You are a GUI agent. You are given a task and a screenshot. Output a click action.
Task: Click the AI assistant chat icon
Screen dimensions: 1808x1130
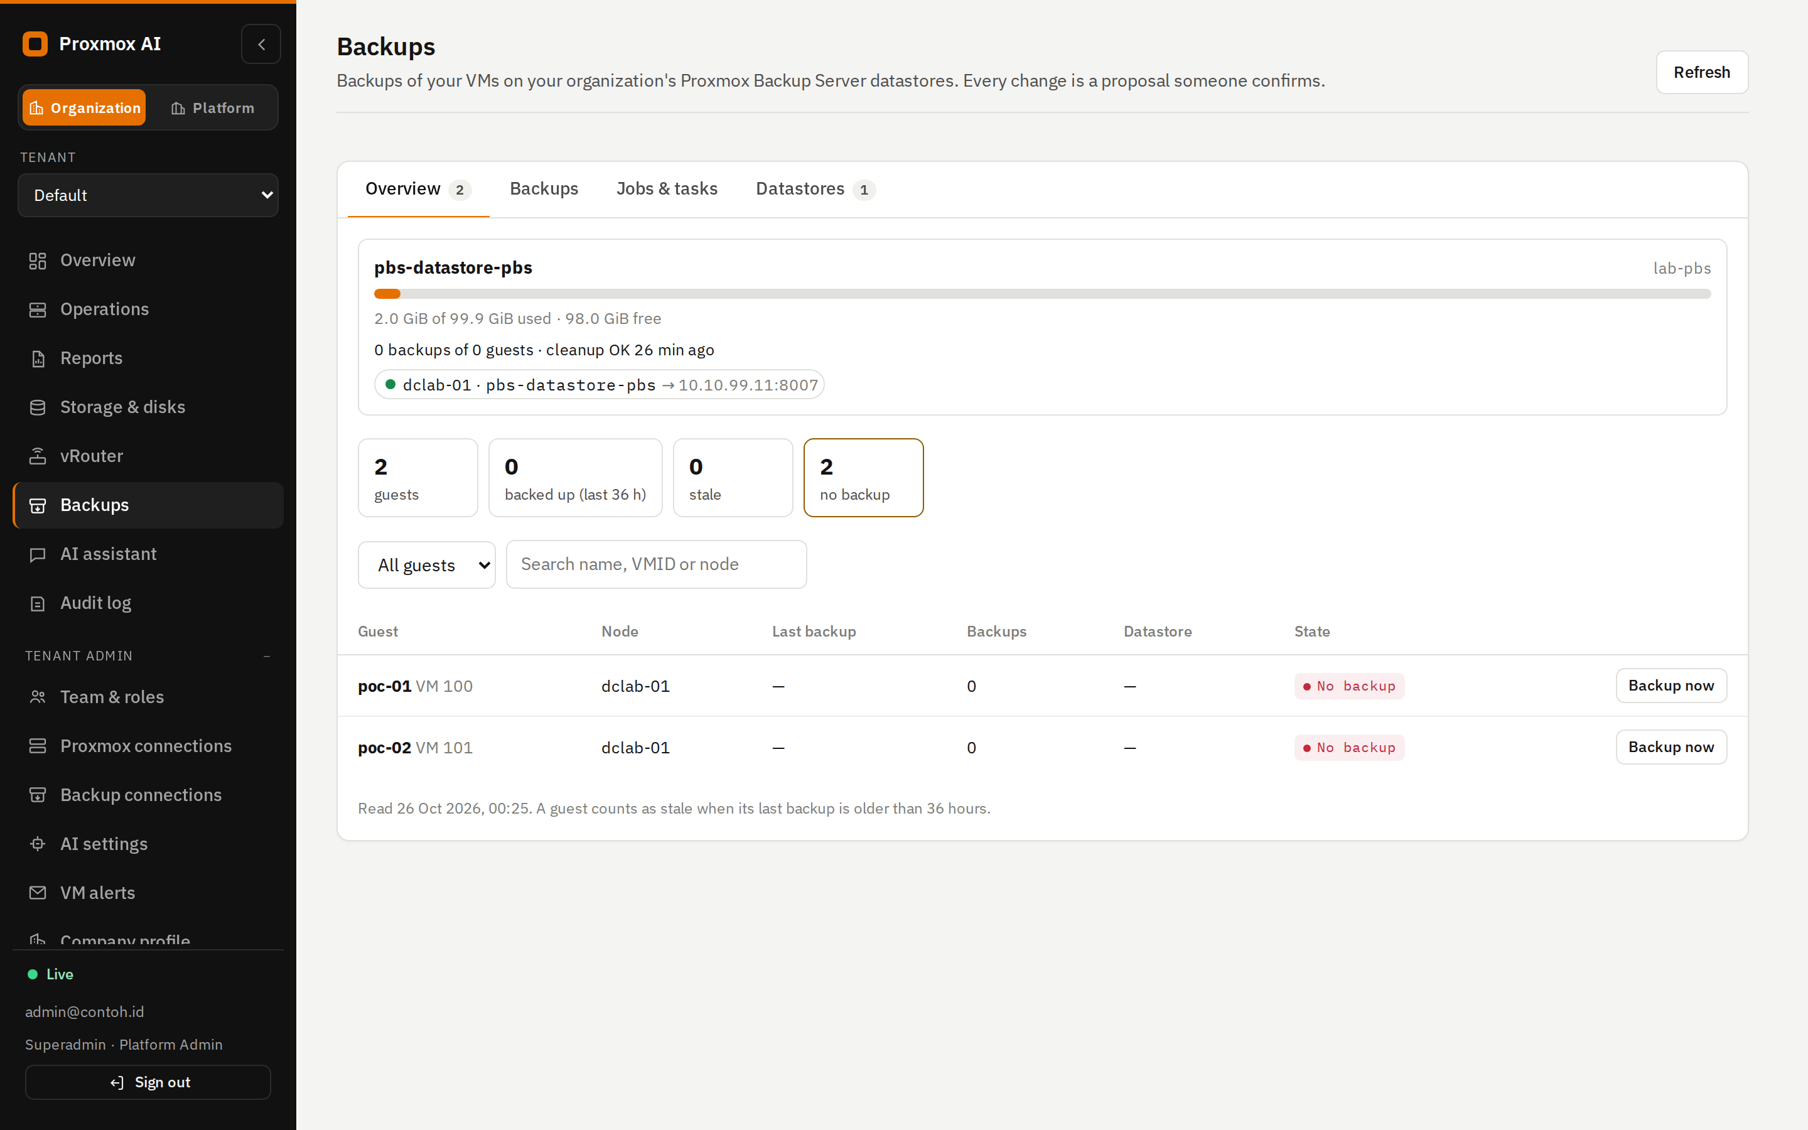[38, 554]
